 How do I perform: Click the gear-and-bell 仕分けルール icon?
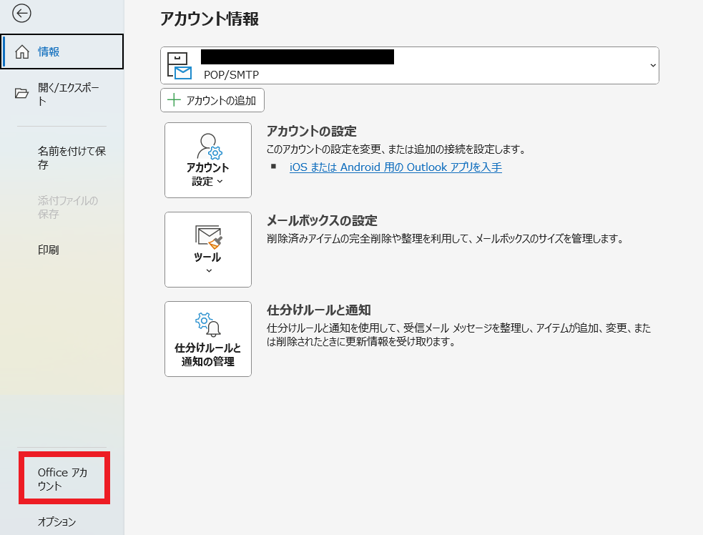click(x=208, y=325)
